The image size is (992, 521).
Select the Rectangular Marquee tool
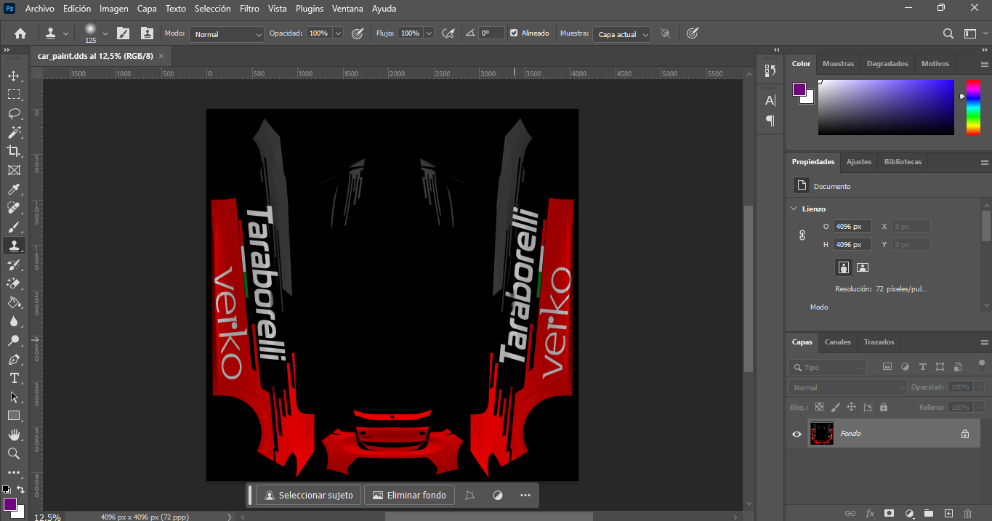click(14, 94)
